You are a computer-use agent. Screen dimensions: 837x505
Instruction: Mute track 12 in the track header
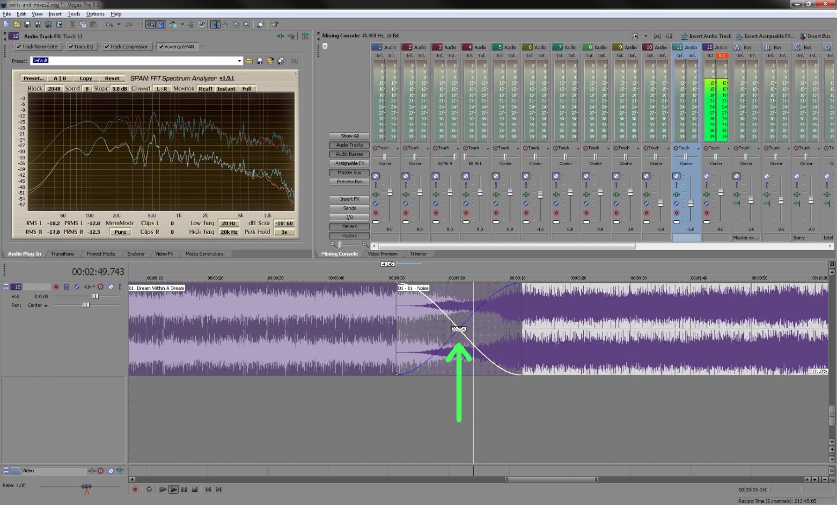(x=111, y=287)
